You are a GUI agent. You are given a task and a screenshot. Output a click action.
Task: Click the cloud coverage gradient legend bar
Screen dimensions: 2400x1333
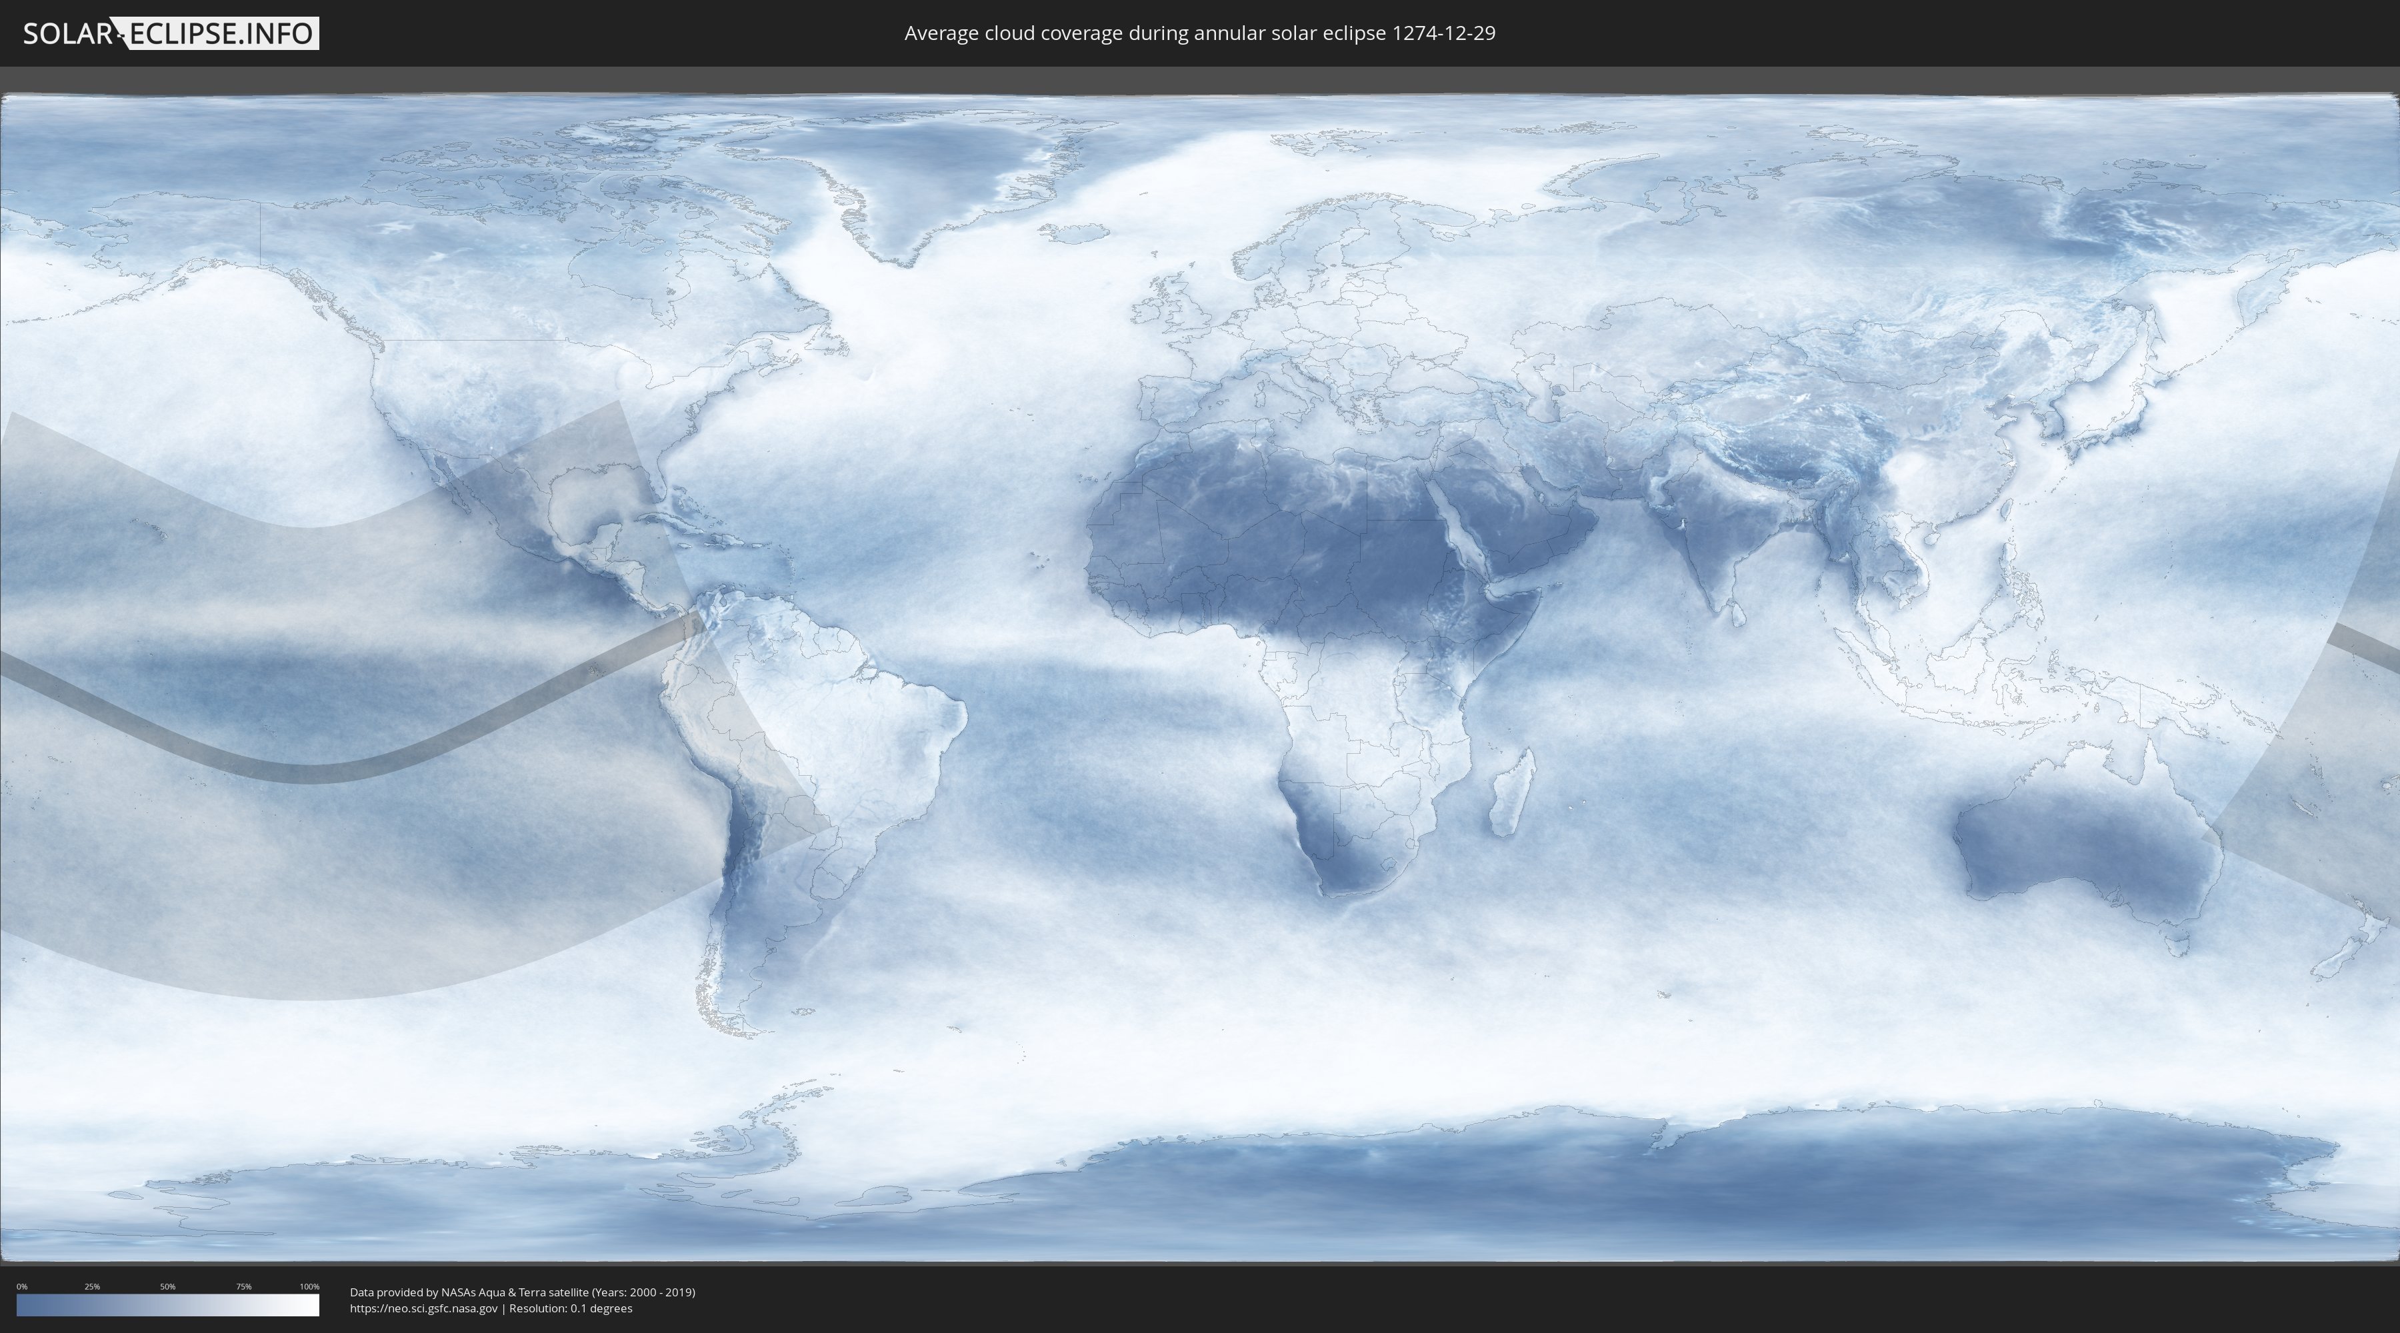tap(168, 1305)
